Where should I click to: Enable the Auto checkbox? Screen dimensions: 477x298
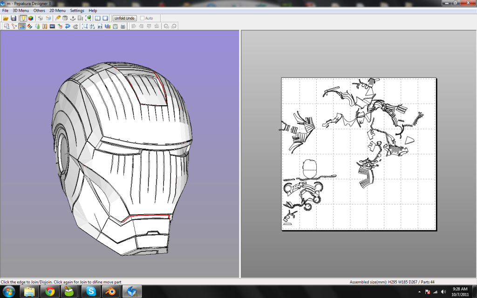(x=142, y=18)
